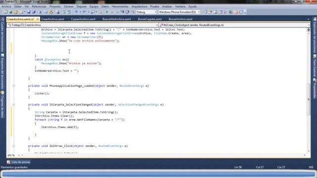Click the Paste toolbar icon
Screen dimensions: 317x178
(x=51, y=12)
